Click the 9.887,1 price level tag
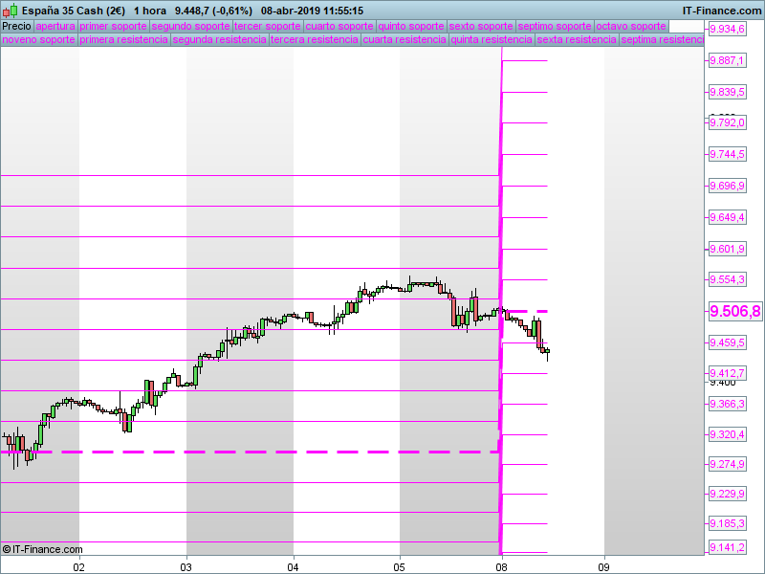Image resolution: width=765 pixels, height=574 pixels. pos(727,60)
